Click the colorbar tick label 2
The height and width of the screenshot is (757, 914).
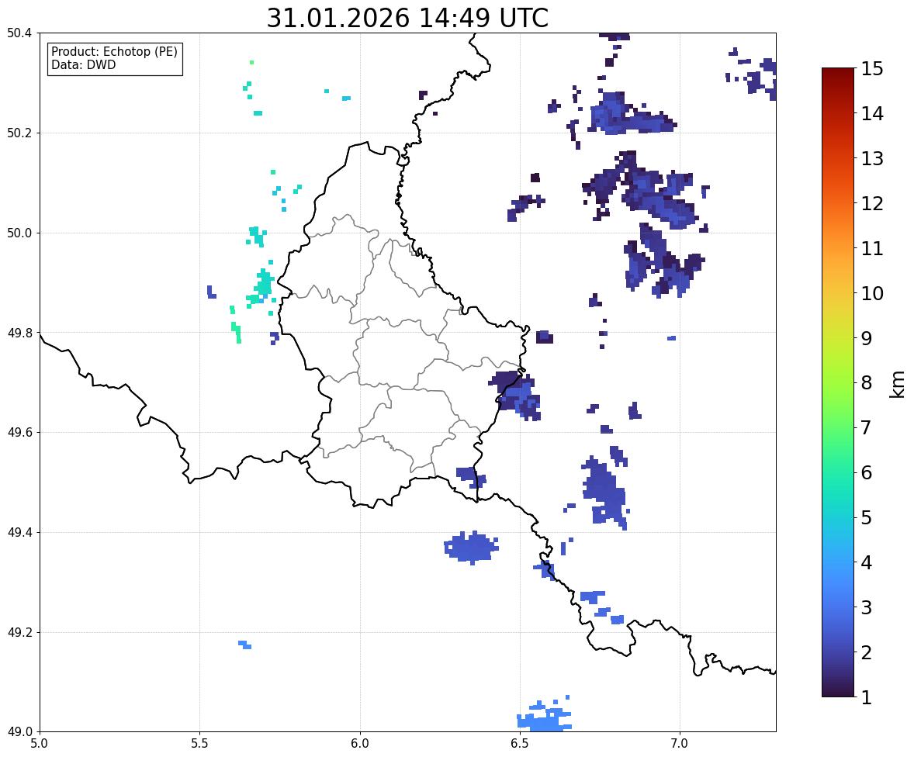tap(867, 652)
